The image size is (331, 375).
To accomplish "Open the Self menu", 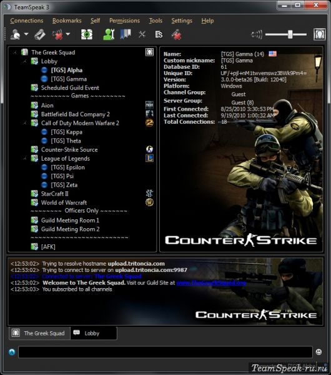I will [x=95, y=21].
